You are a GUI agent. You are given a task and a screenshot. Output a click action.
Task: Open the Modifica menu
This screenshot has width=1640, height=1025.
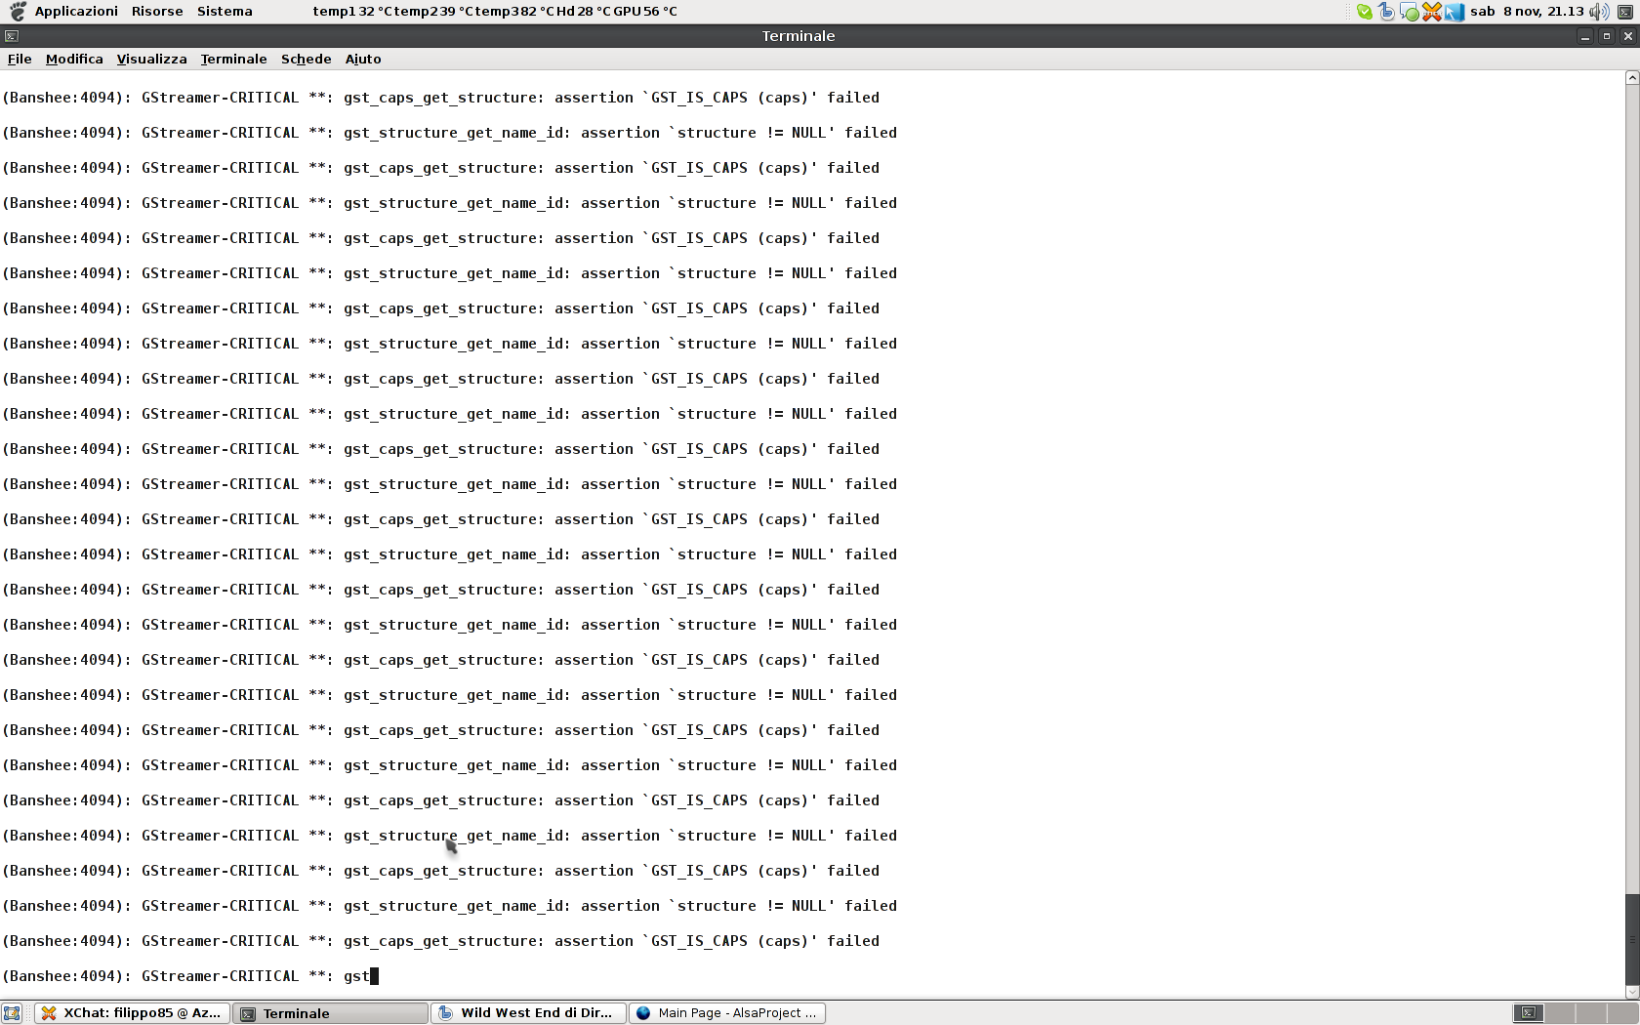click(74, 59)
